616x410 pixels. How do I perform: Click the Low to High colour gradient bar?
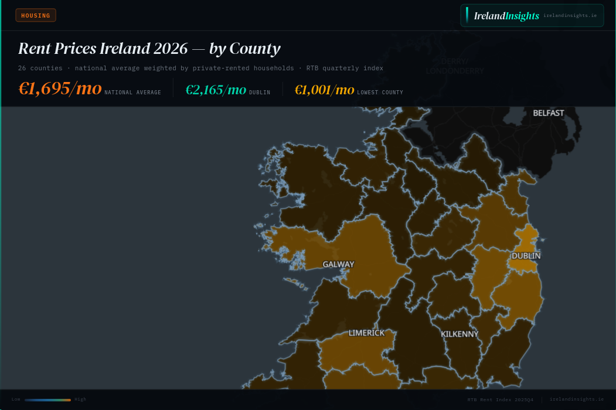tap(47, 400)
